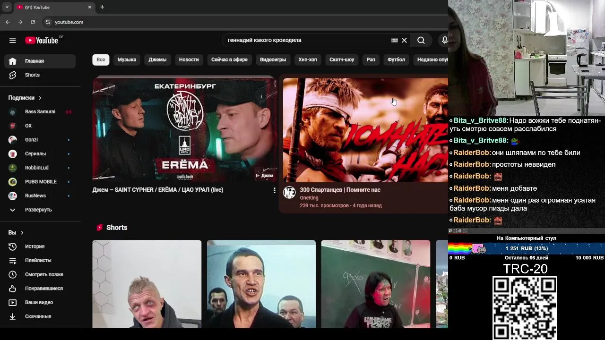Open 300 Спартанцев video thumbnail
This screenshot has width=605, height=340.
(x=365, y=130)
